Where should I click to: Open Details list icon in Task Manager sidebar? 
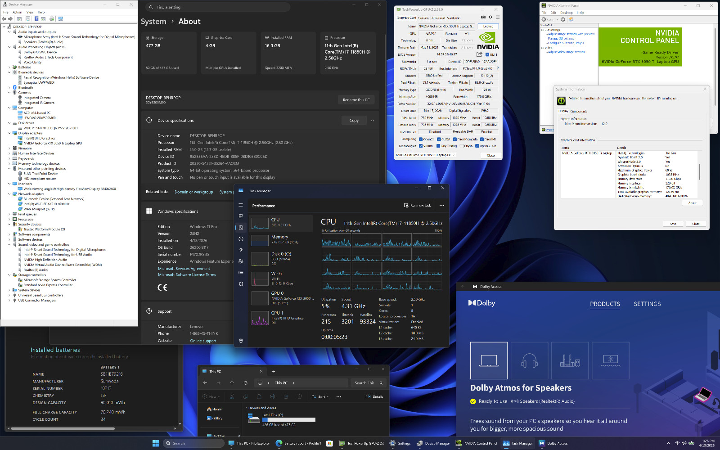[241, 272]
